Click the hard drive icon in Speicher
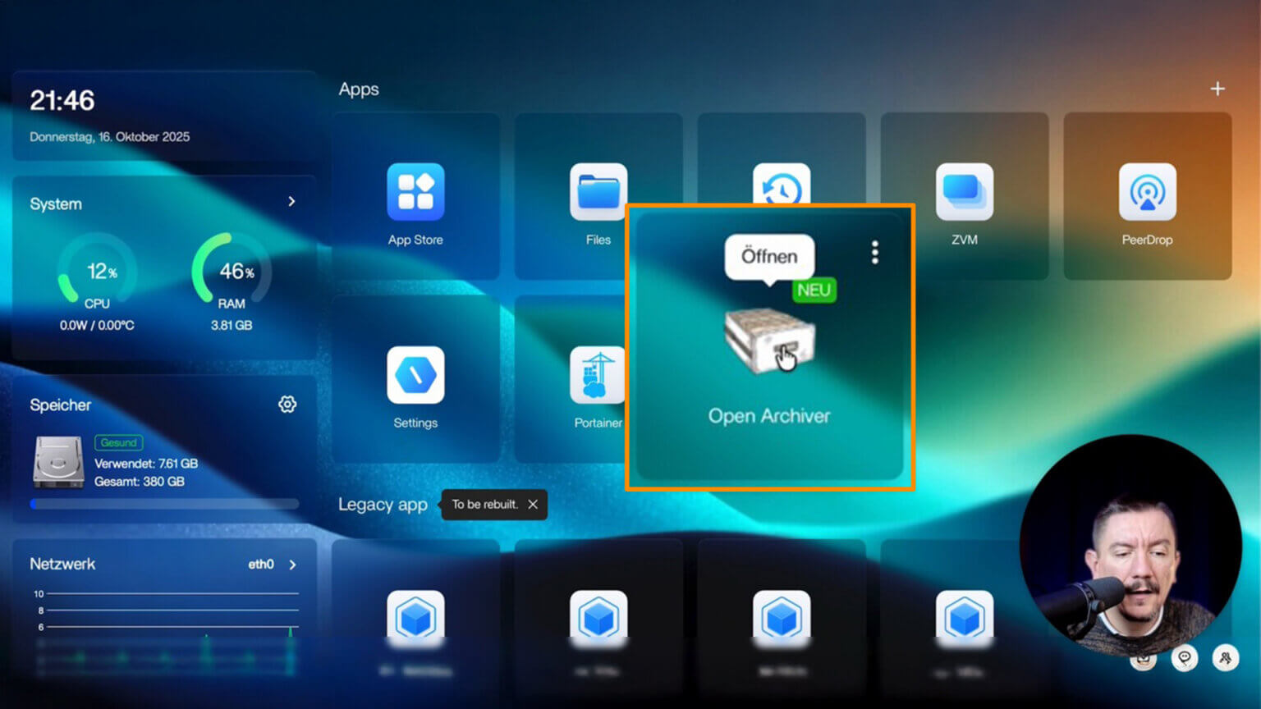Screen dimensions: 1261x709 pos(58,462)
